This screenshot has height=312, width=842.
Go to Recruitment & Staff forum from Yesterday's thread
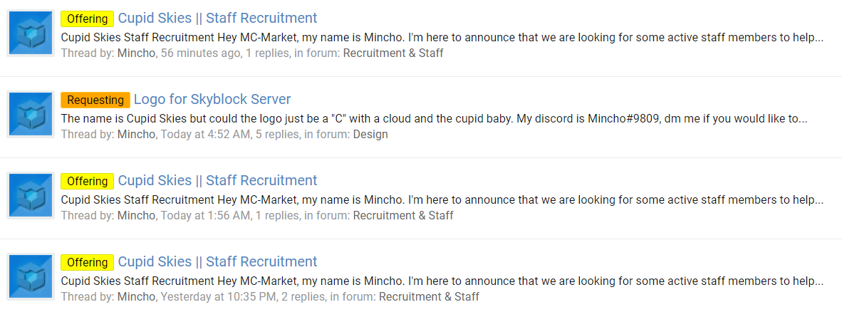(x=429, y=296)
